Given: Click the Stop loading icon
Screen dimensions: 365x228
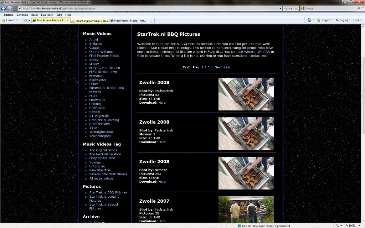Looking at the screenshot, I should click(x=296, y=9).
